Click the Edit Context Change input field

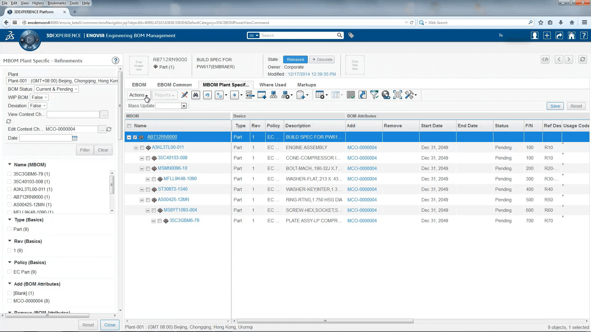point(71,129)
